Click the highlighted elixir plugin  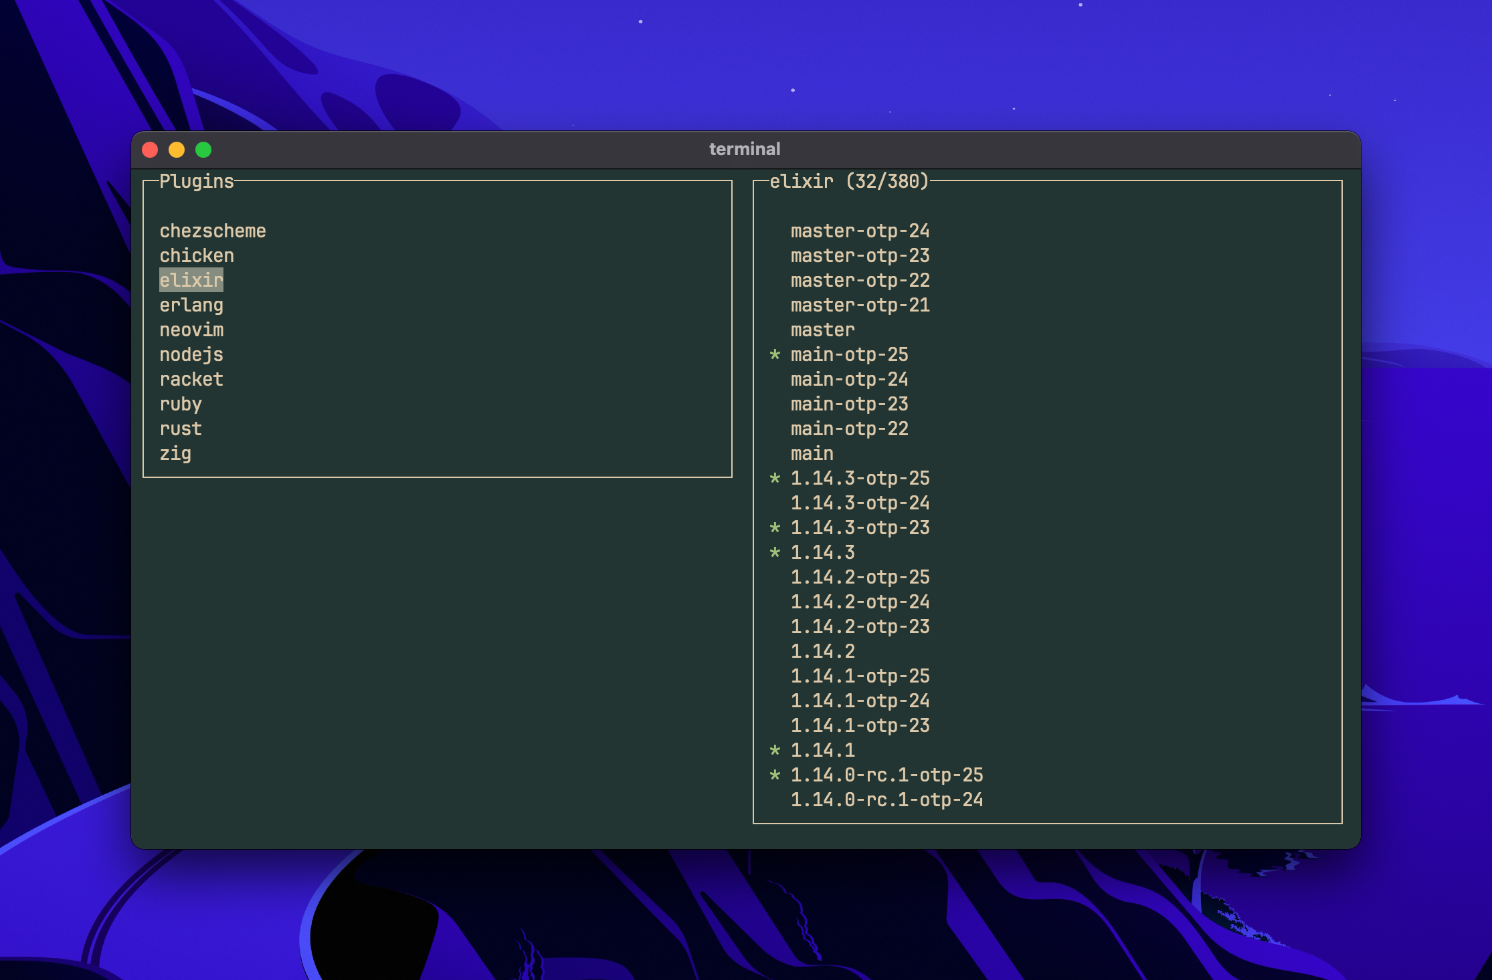tap(191, 281)
